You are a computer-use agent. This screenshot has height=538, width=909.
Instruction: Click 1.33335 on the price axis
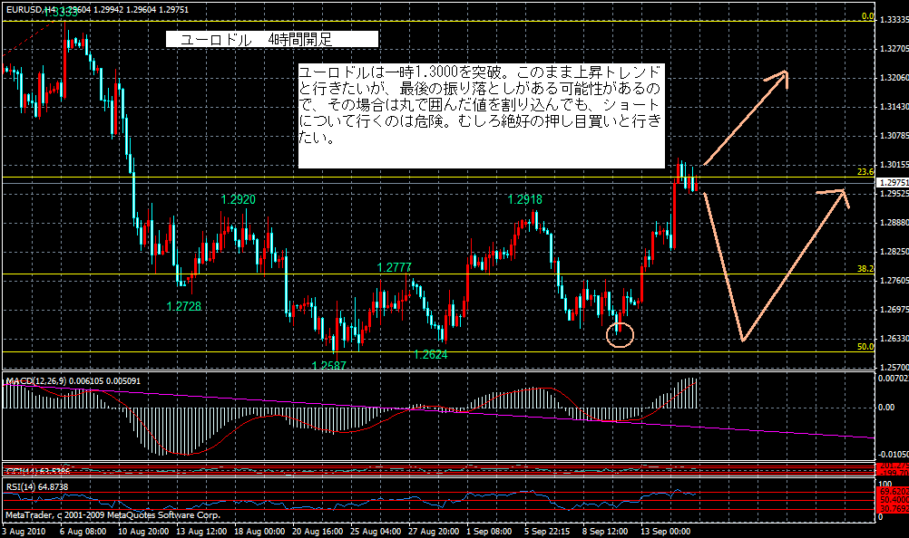pos(894,20)
